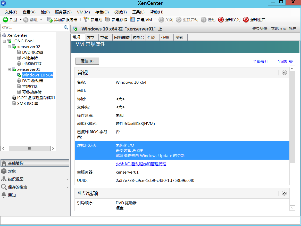The image size is (301, 226).
Task: Click Add New Server (添加新服务器) toolbar icon
Action: click(50, 20)
